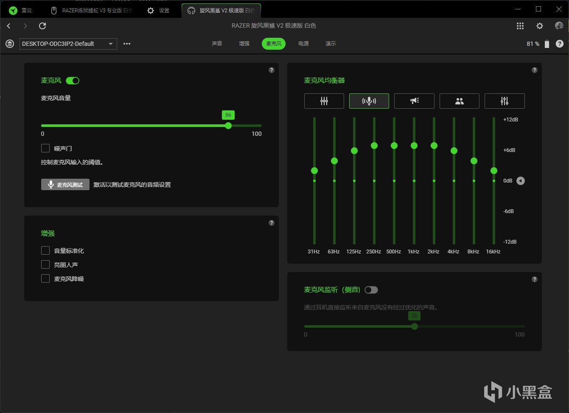The image size is (569, 413).
Task: Click the 2kHz equalizer band handle
Action: [x=434, y=146]
